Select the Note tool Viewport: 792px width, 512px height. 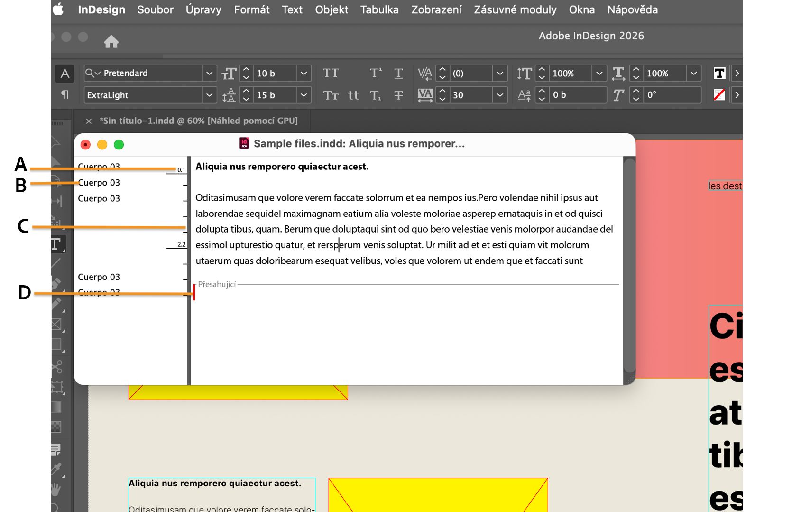pos(56,449)
